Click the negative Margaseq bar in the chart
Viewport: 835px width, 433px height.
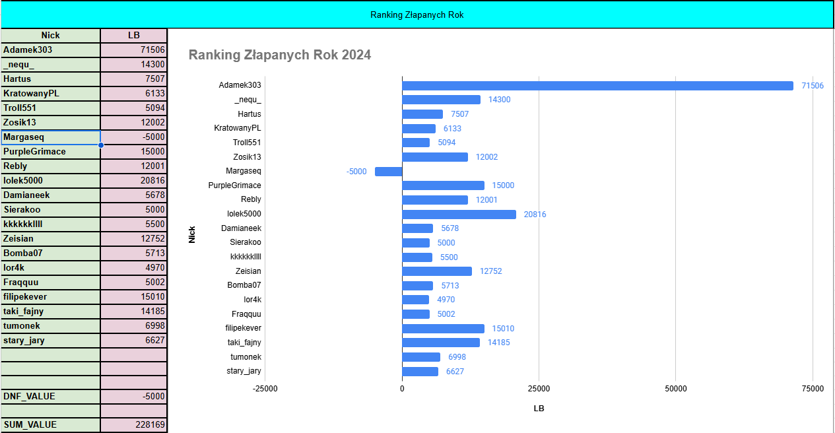388,172
